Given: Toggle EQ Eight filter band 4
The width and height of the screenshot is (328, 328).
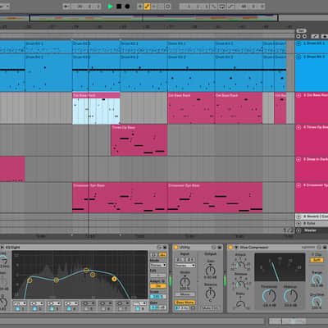Looking at the screenshot, I should click(69, 308).
